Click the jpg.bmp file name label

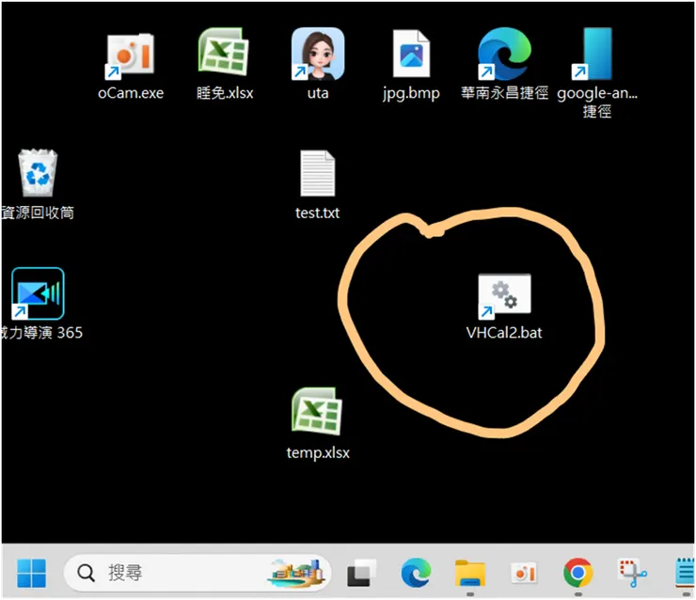411,94
